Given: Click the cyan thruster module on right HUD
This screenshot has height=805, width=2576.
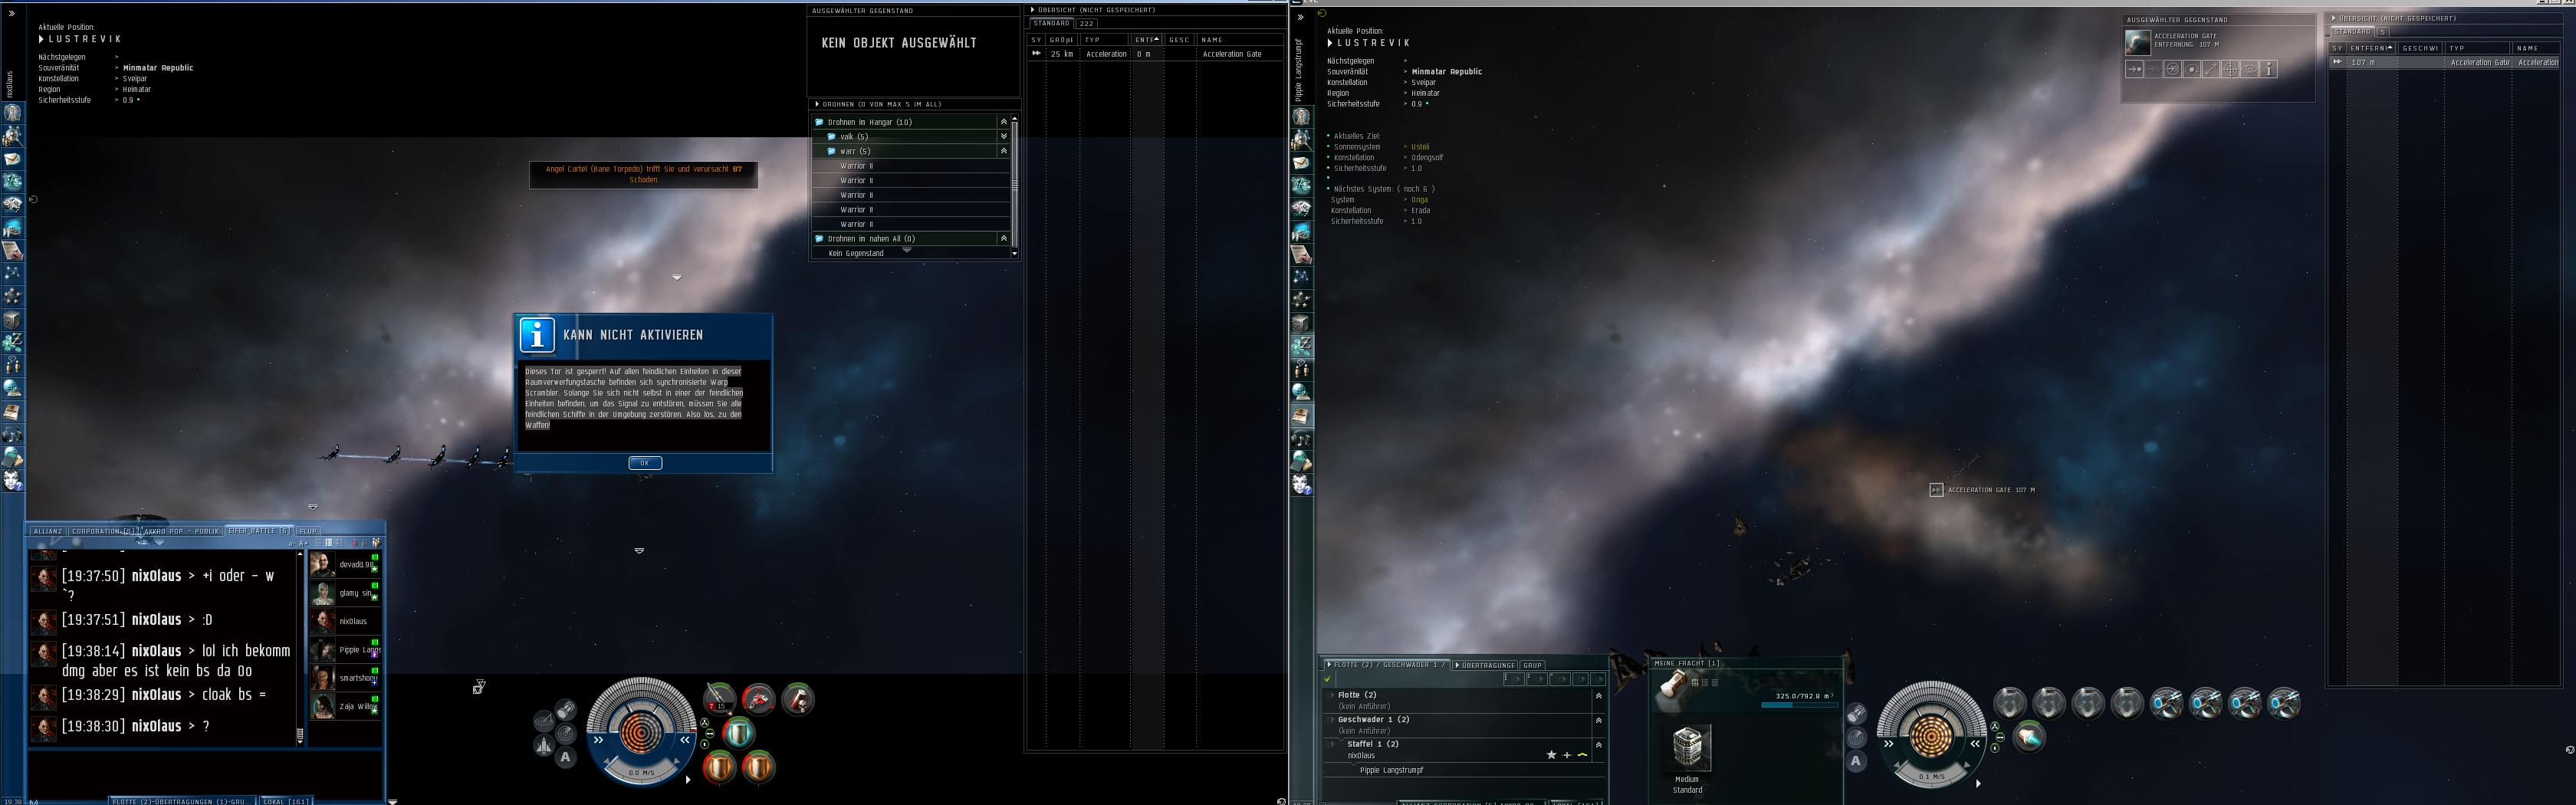Looking at the screenshot, I should click(2029, 737).
